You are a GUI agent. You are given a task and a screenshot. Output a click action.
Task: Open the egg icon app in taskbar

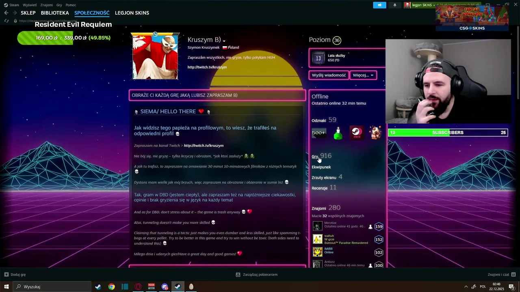[191, 287]
